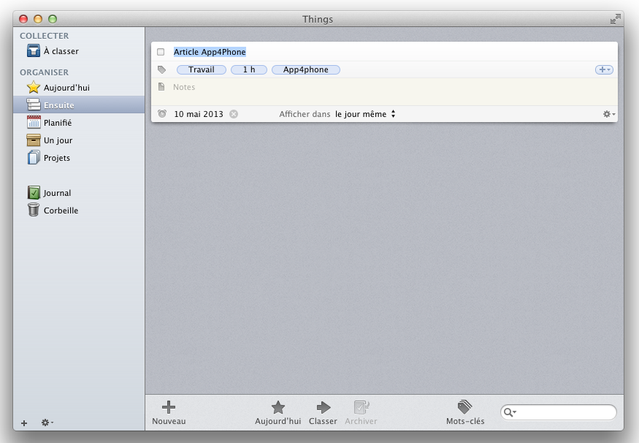Click the App4phone tag
This screenshot has height=443, width=639.
pos(305,70)
